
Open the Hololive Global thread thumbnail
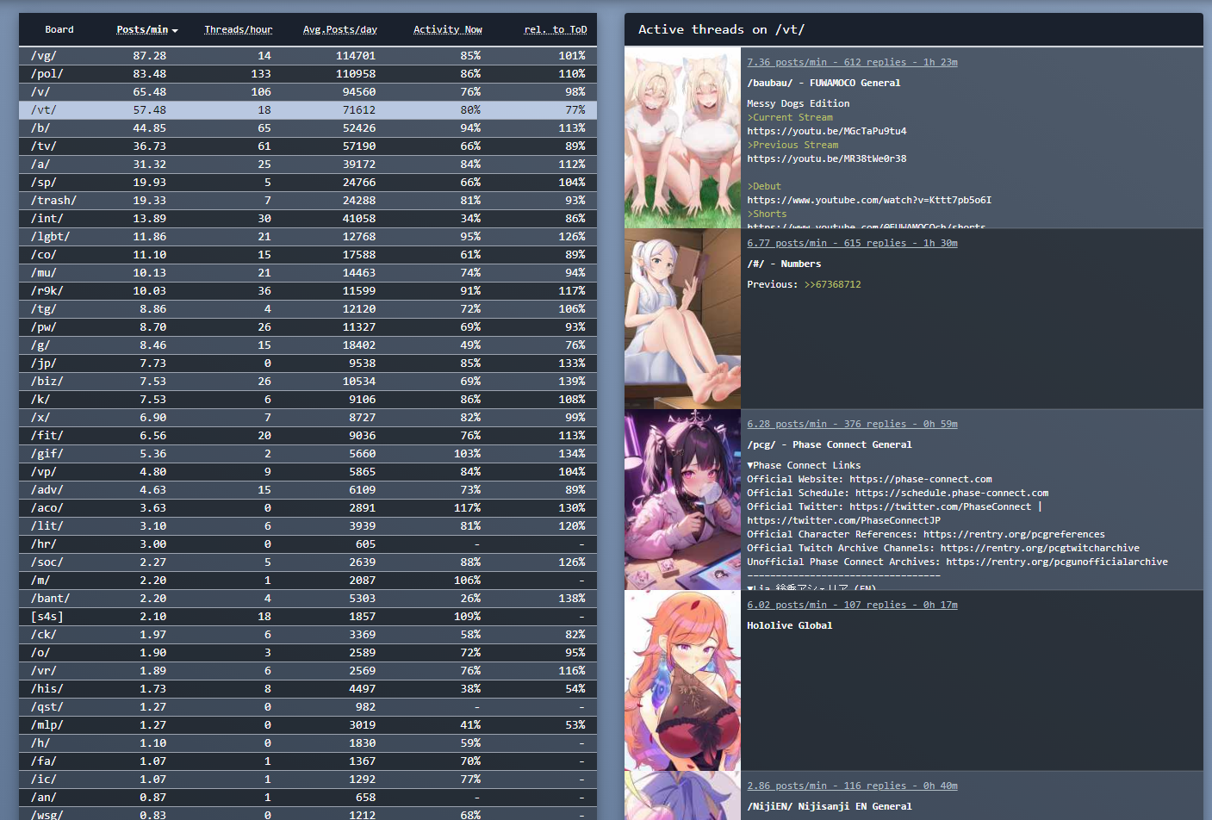tap(682, 680)
